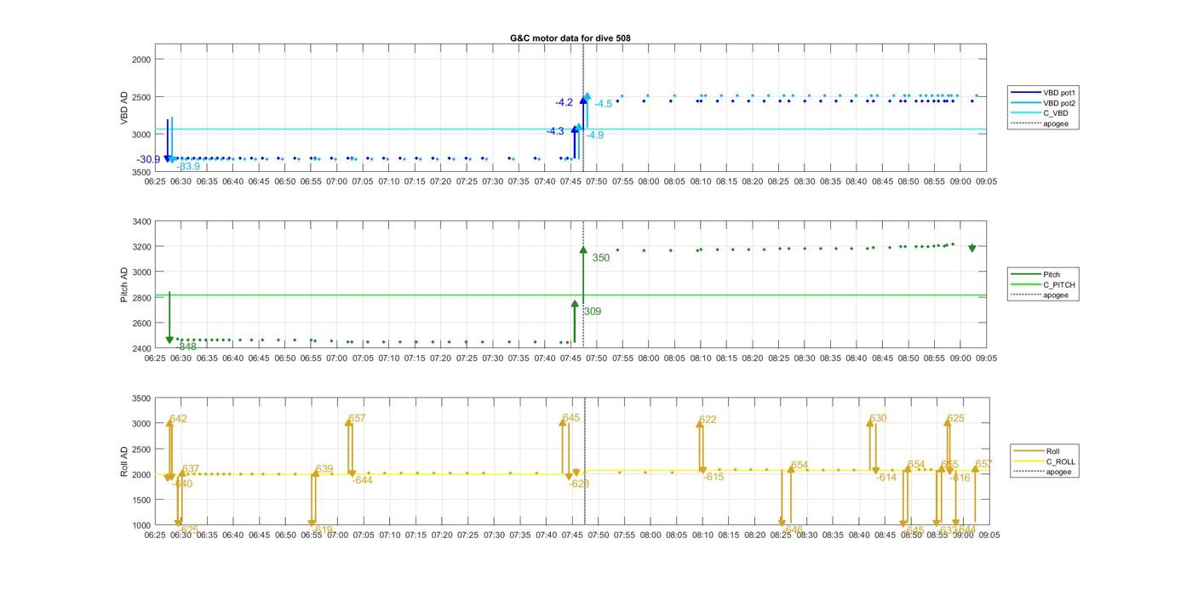
Task: Click the 'Pitch AD' y-axis label
Action: [x=124, y=285]
